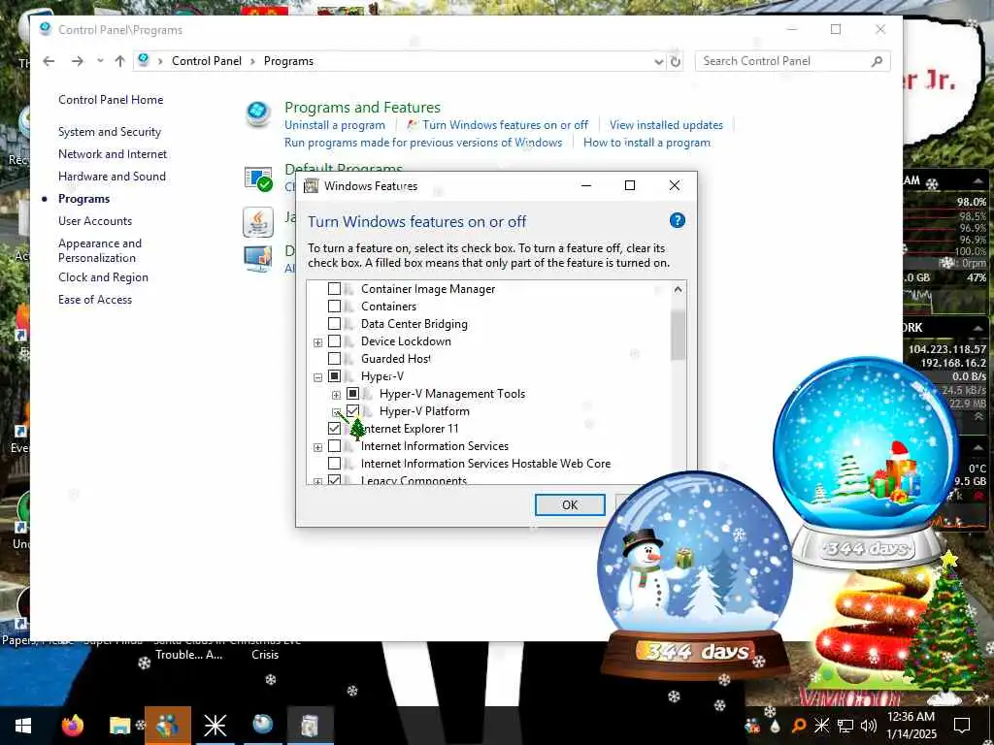Check Internet Information Services Hostable Web Core

point(334,464)
